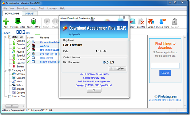Collapse the Status - All tree node
The width and height of the screenshot is (190, 115).
[4, 37]
